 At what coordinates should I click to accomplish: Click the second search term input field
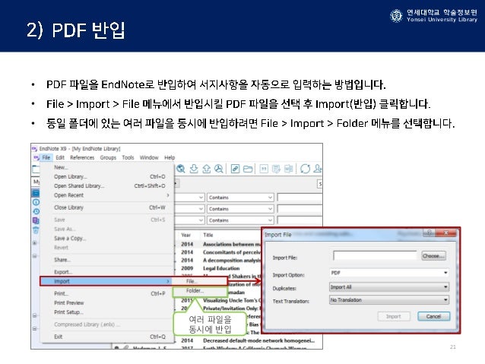(300, 209)
